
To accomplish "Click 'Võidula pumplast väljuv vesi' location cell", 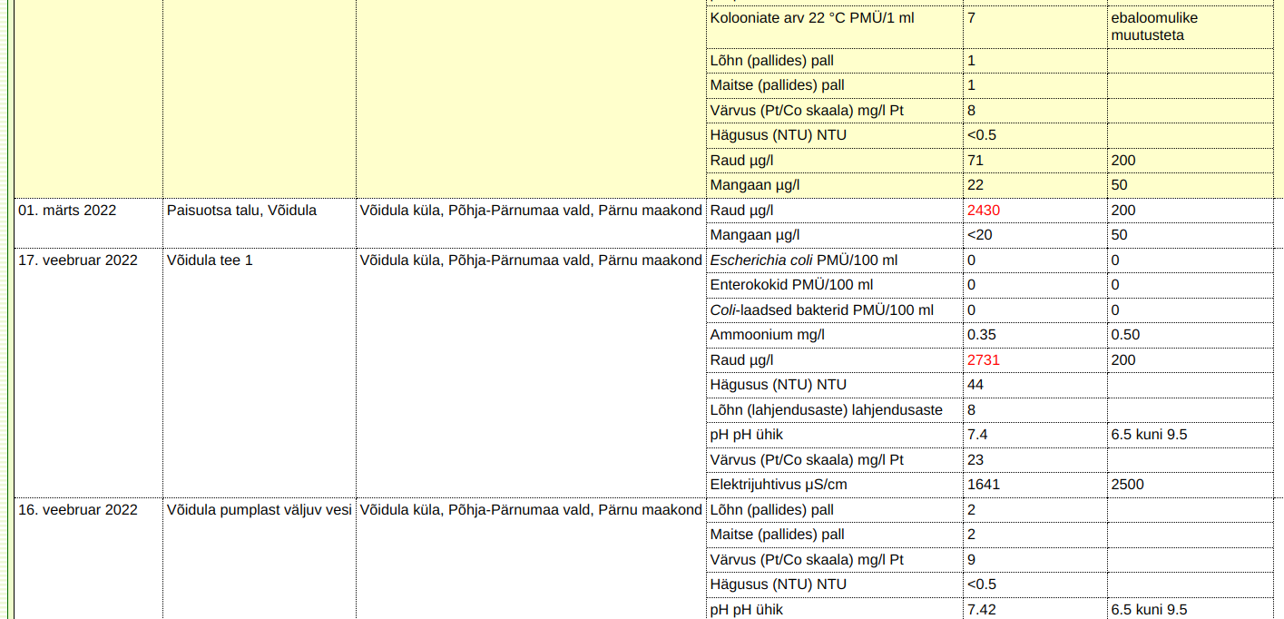I will [x=259, y=558].
